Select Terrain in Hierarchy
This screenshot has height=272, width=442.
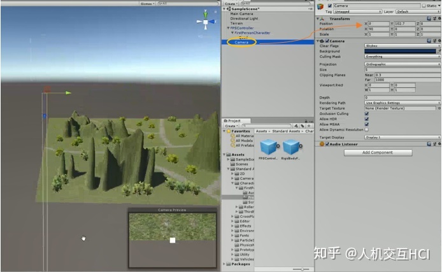coord(236,24)
